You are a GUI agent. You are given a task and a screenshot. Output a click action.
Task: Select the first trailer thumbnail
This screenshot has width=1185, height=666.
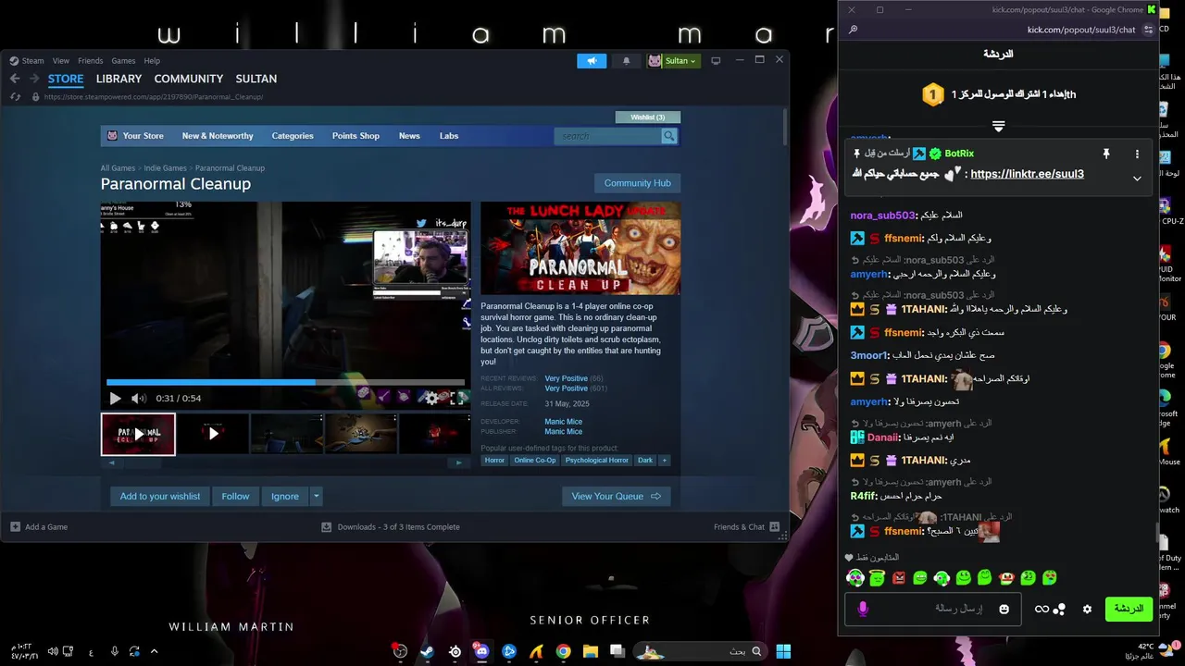138,434
